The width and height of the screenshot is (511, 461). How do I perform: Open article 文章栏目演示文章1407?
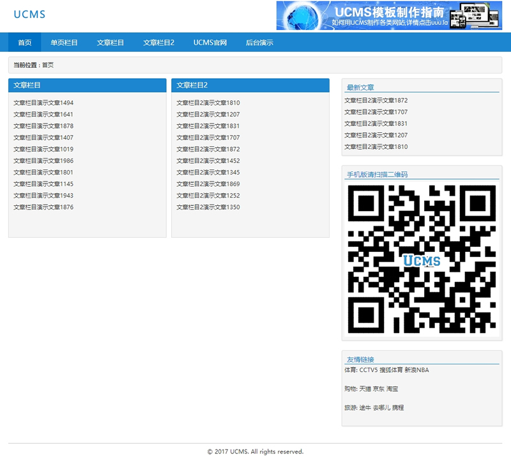click(43, 137)
